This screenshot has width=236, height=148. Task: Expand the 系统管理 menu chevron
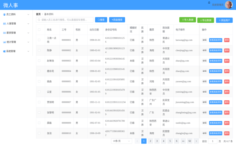click(28, 51)
